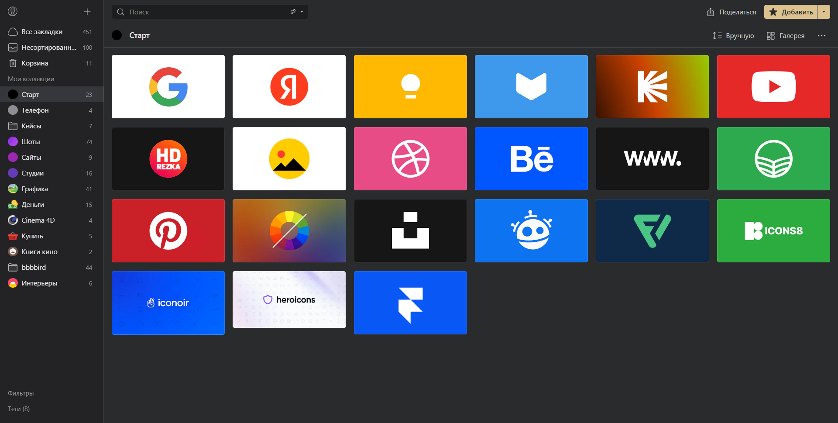Open the YouTube bookmark tile
Image resolution: width=838 pixels, height=423 pixels.
(773, 86)
